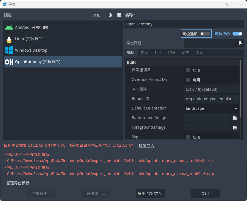Viewport: 247px width, 201px height.
Task: Switch to the 补丁 tab
Action: pos(158,53)
